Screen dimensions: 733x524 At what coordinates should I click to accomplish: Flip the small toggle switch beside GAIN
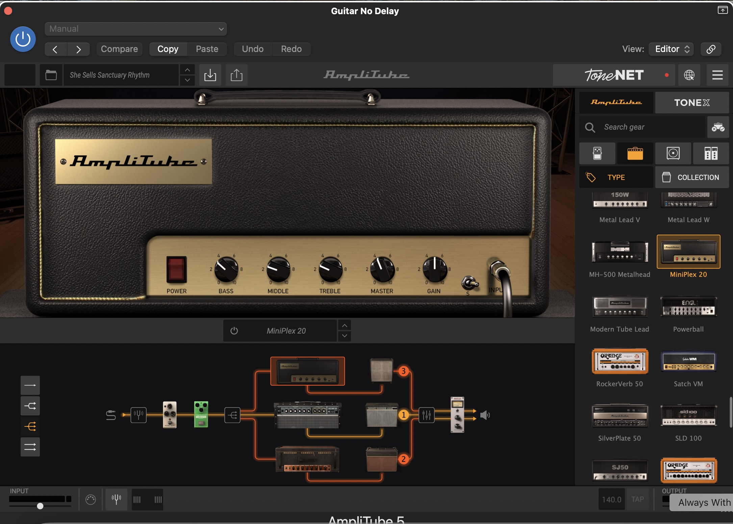[470, 283]
